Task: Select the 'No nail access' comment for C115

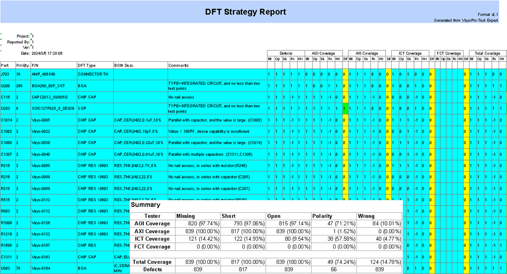Action: pyautogui.click(x=181, y=97)
